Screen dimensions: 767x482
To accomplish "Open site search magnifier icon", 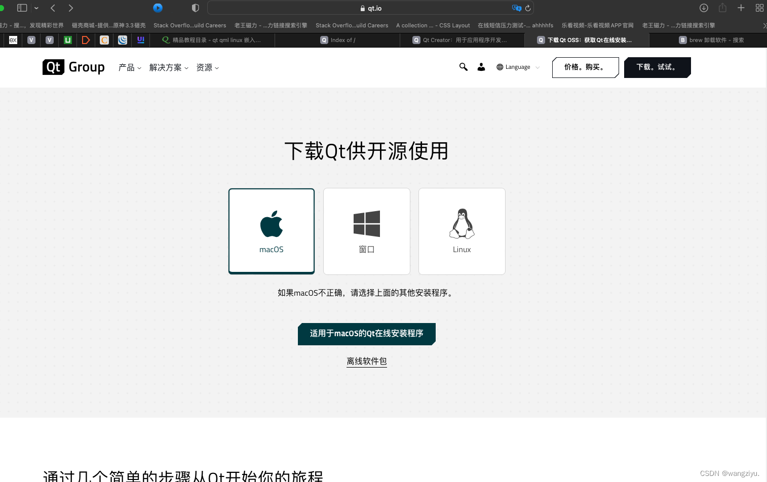I will 463,67.
